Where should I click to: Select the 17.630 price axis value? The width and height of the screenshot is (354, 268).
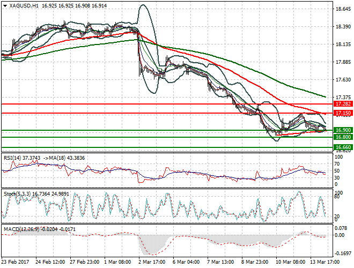pos(343,80)
